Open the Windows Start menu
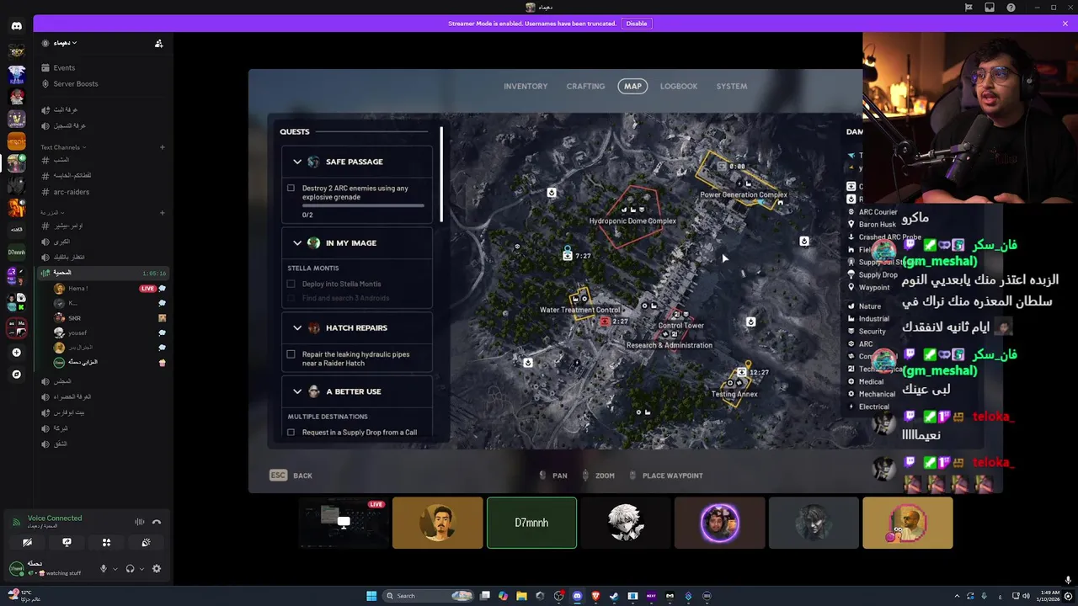This screenshot has height=606, width=1078. (371, 596)
